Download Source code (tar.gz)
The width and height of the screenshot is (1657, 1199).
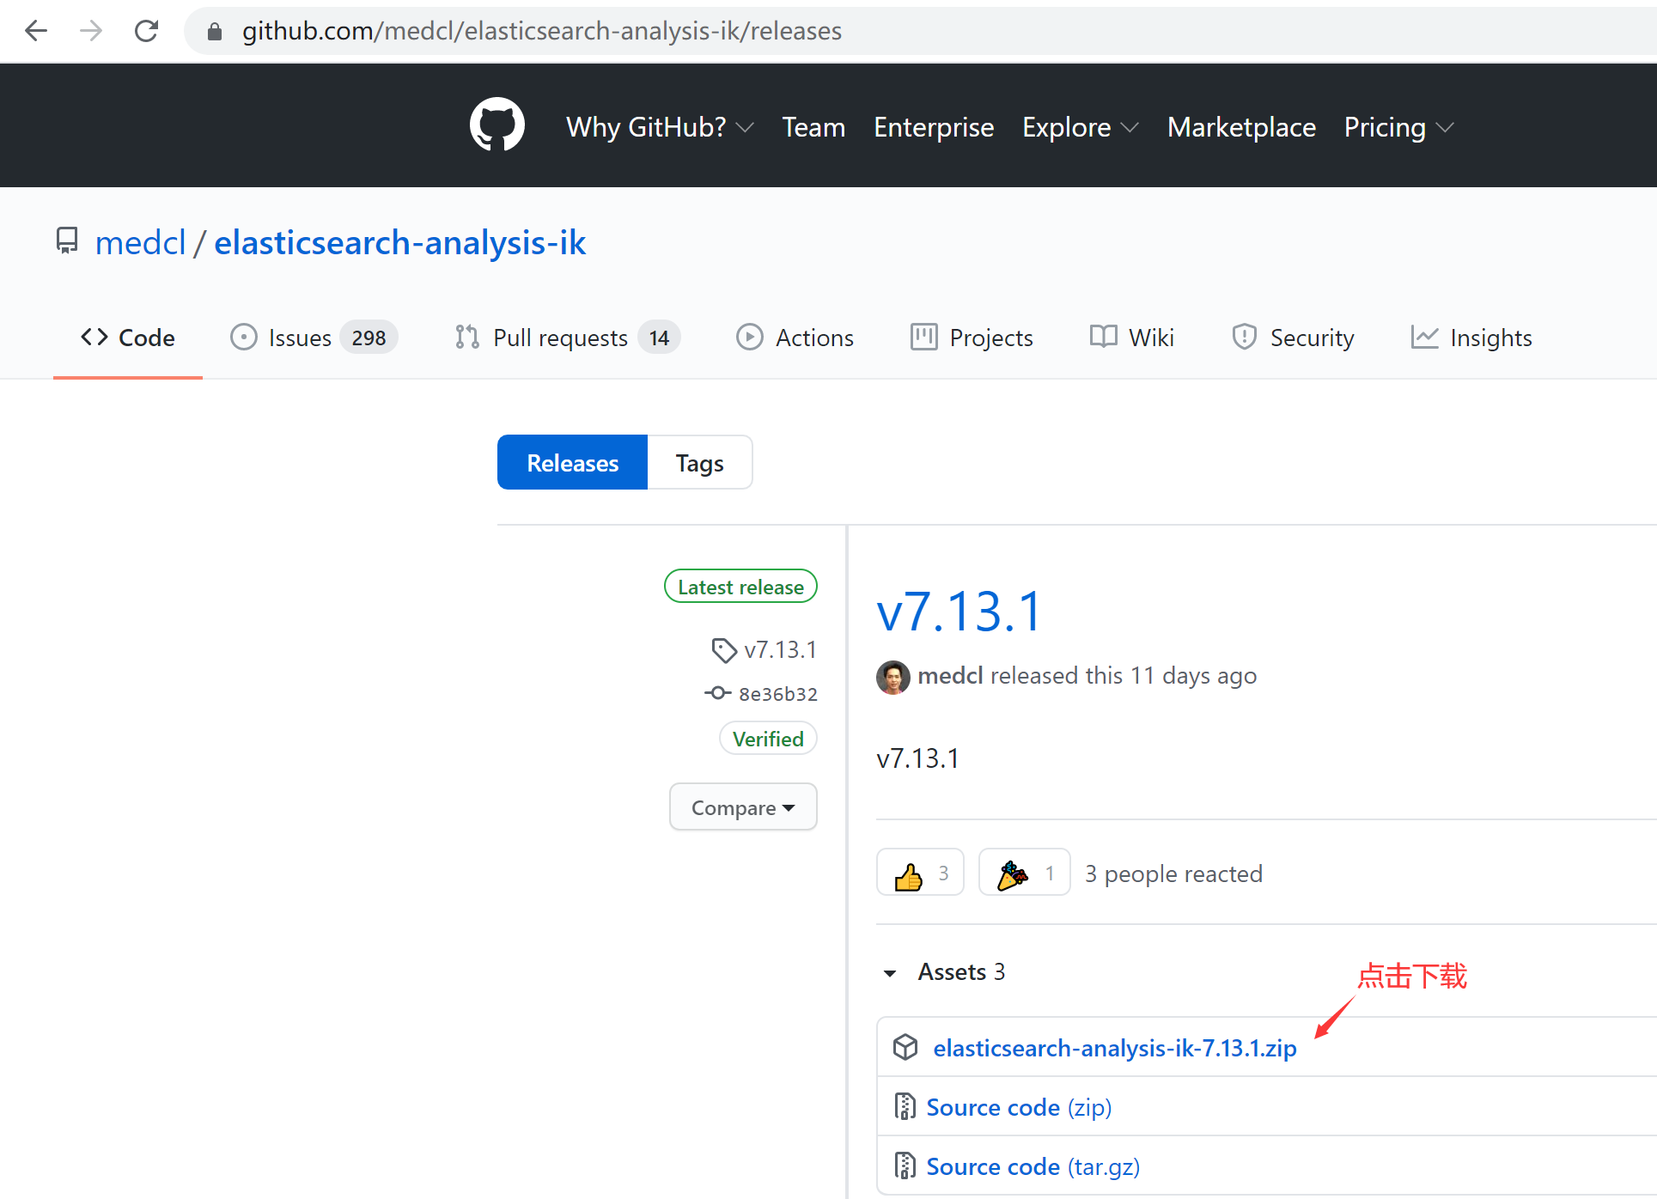tap(1033, 1166)
